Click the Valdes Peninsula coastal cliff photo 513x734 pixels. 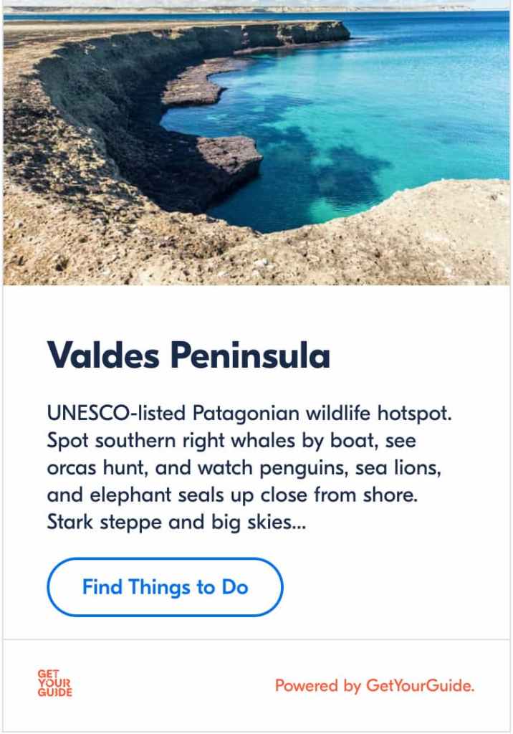point(256,143)
